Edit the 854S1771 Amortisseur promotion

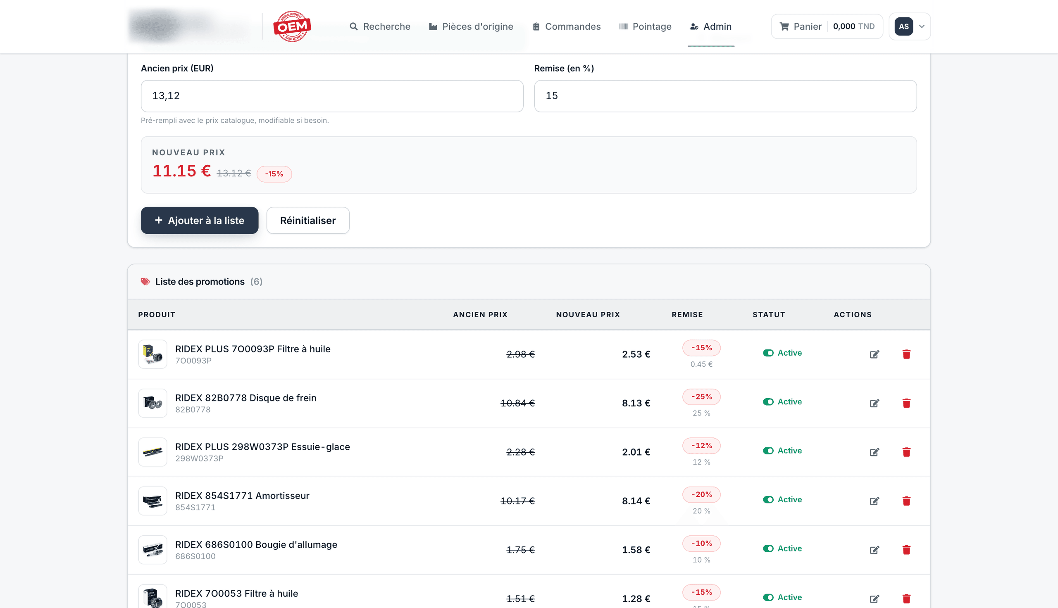coord(874,501)
